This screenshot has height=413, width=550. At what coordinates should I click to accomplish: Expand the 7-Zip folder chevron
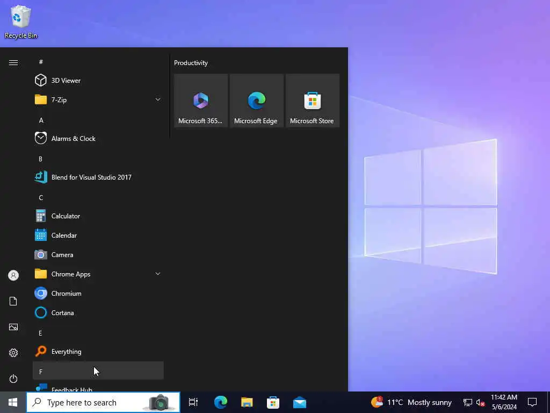coord(158,99)
